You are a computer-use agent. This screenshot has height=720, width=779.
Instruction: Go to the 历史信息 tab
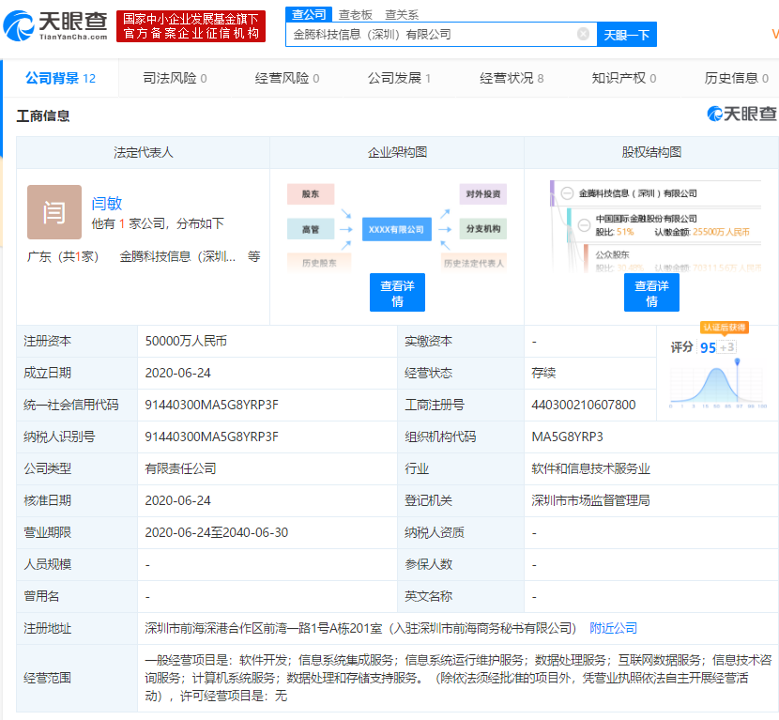point(736,78)
